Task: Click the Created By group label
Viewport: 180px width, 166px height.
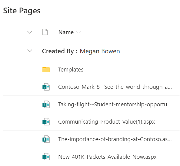Action: [60, 51]
